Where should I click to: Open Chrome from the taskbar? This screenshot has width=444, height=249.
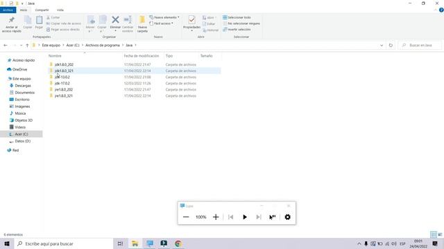click(x=178, y=243)
